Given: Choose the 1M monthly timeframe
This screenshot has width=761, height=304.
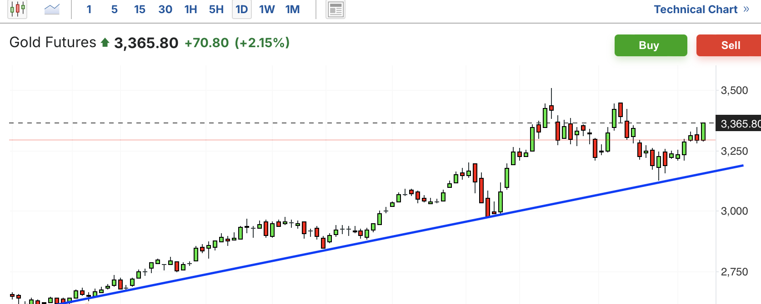Looking at the screenshot, I should [292, 9].
